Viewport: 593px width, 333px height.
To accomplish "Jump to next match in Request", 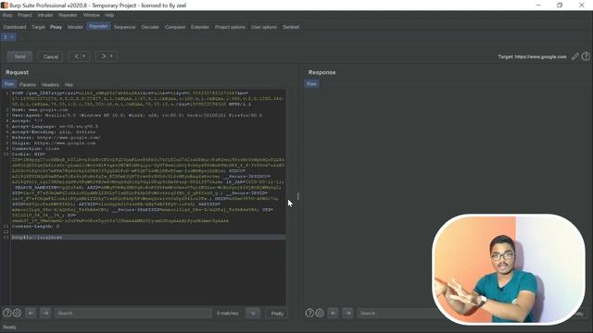I will click(45, 313).
